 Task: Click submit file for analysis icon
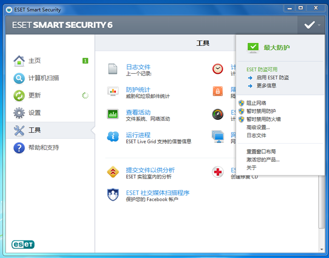113,172
